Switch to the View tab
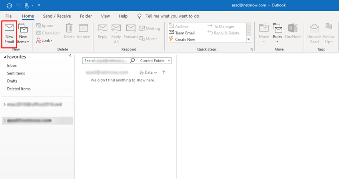This screenshot has width=339, height=179. coord(105,16)
